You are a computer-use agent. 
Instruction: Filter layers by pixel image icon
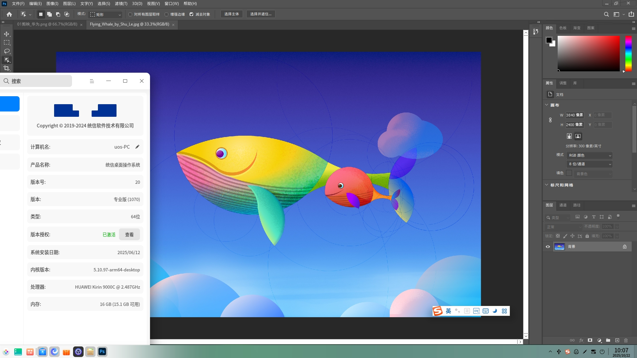coord(578,217)
